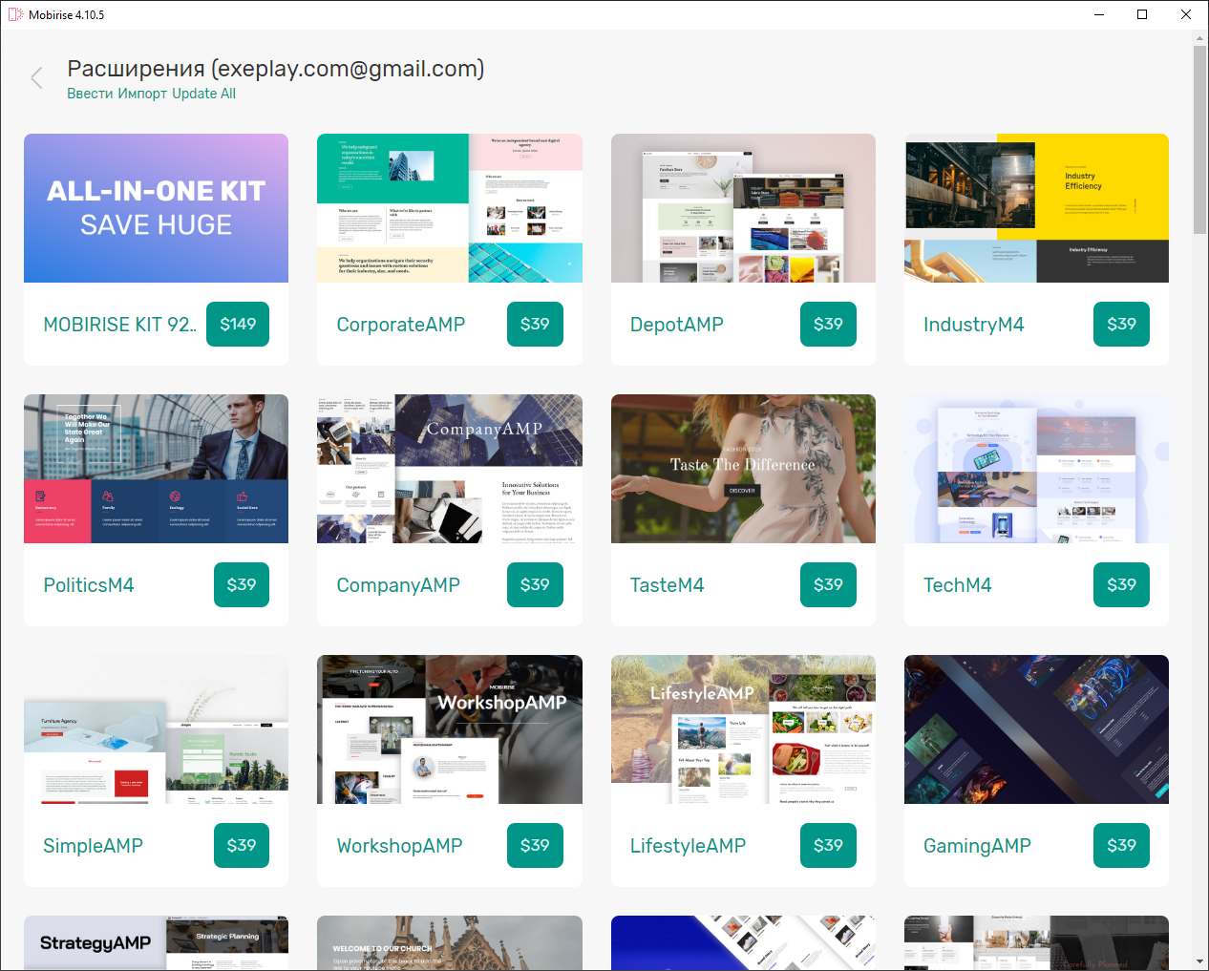Open the IndustryM4 preview thumbnail
Viewport: 1209px width, 971px height.
point(1036,208)
